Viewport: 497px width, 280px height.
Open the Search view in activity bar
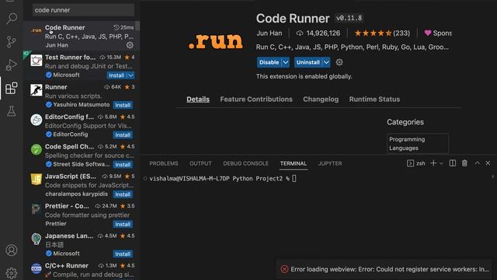pyautogui.click(x=12, y=18)
